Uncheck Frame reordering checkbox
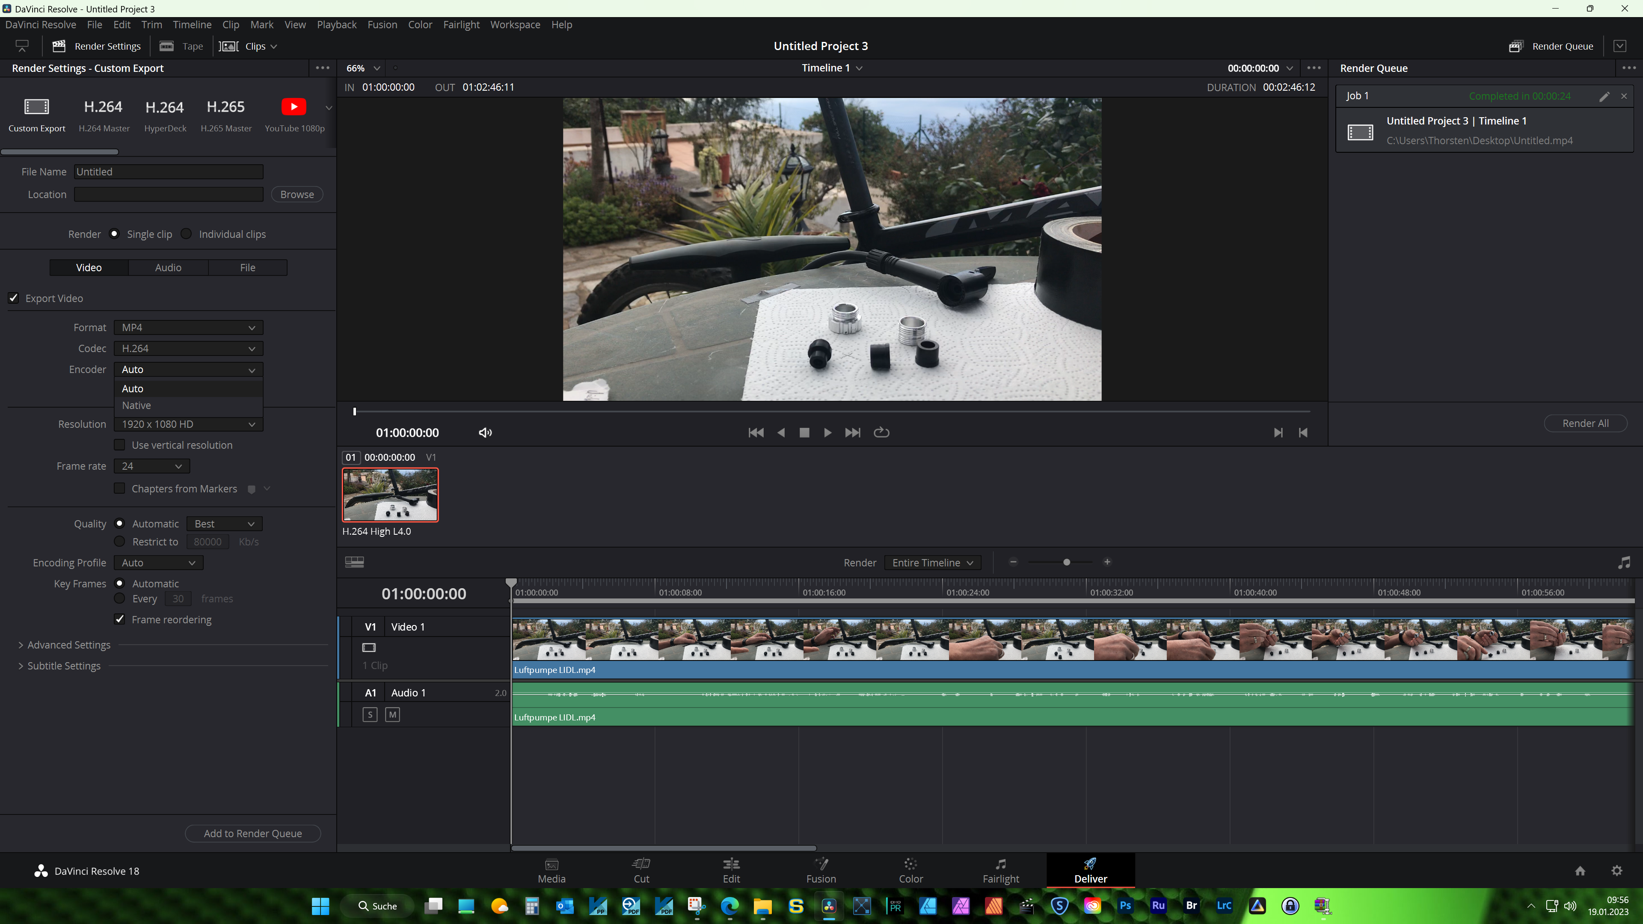Screen dimensions: 1643x924 [x=119, y=619]
